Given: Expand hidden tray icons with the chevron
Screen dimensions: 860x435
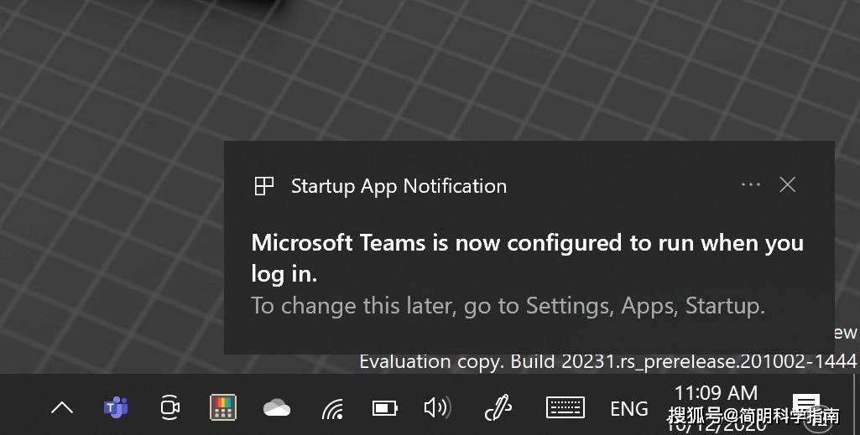Looking at the screenshot, I should [x=62, y=407].
